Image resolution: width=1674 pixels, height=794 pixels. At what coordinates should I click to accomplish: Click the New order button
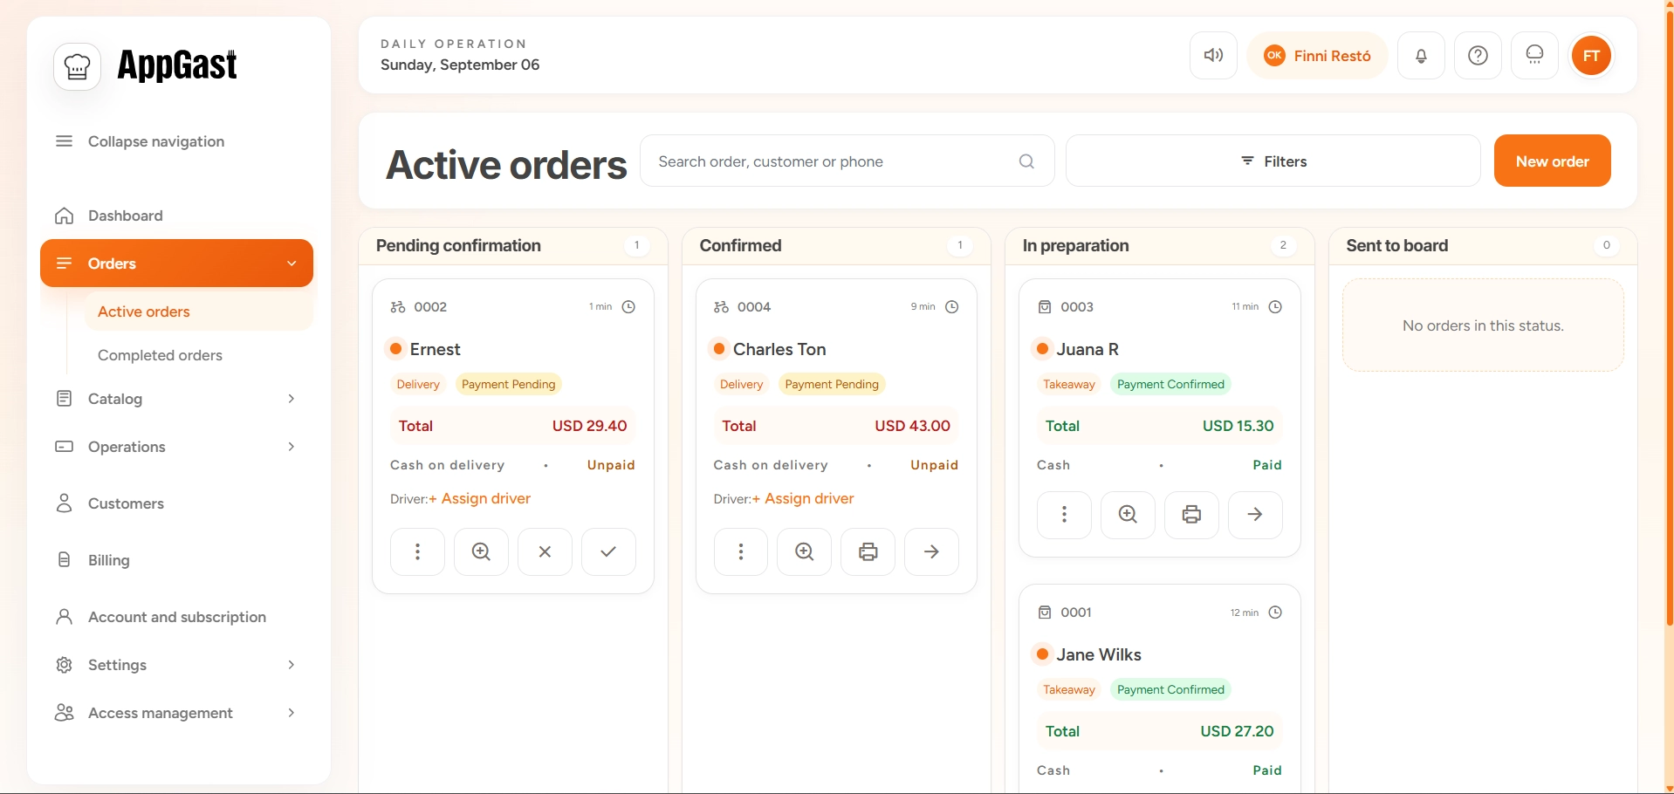point(1553,161)
